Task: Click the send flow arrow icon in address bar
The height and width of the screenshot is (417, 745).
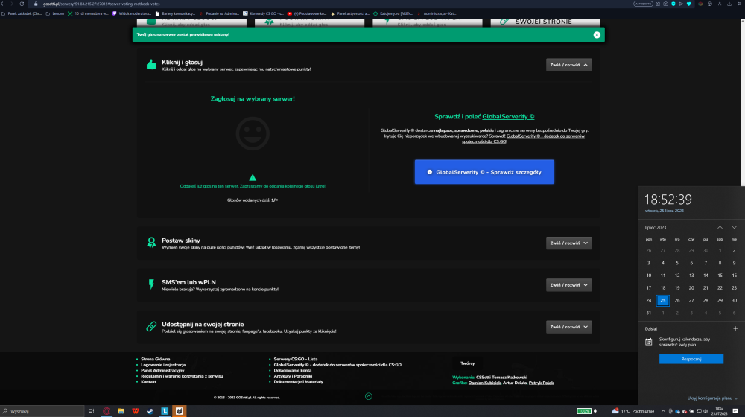Action: [682, 4]
